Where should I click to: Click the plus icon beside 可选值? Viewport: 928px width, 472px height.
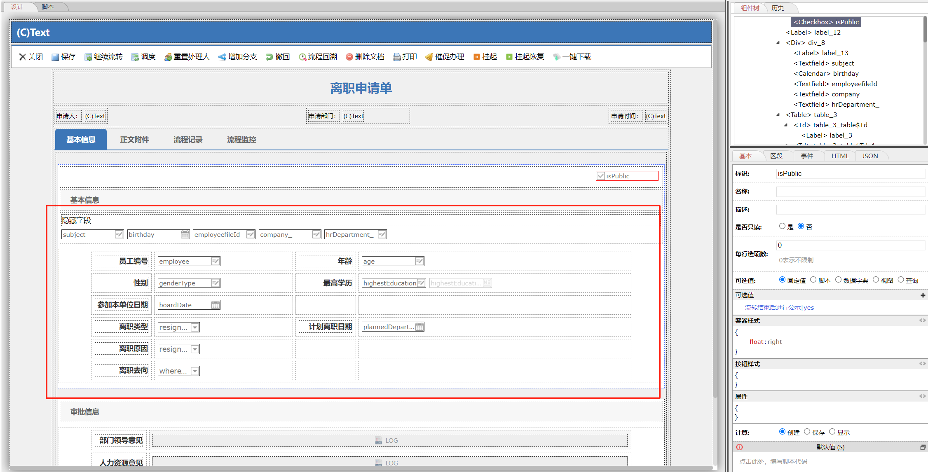click(923, 295)
